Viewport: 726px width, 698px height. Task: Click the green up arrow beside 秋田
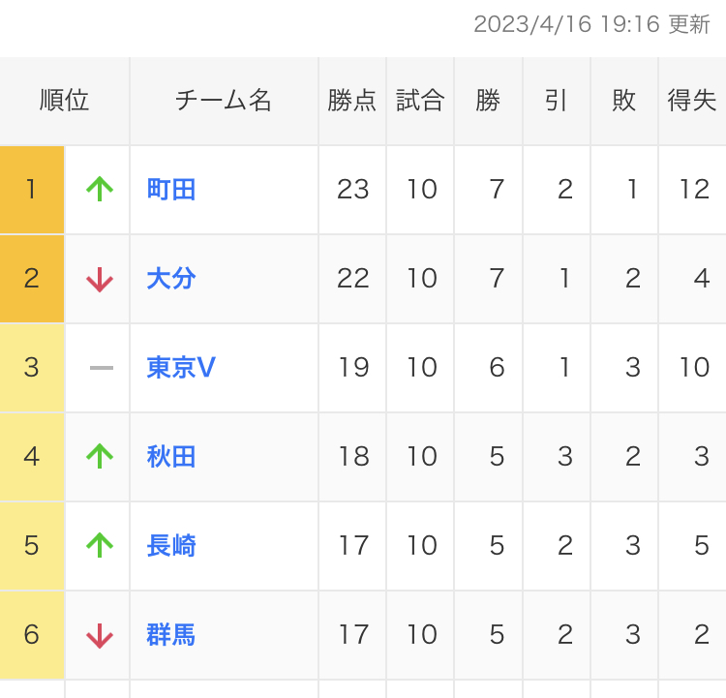(x=99, y=456)
